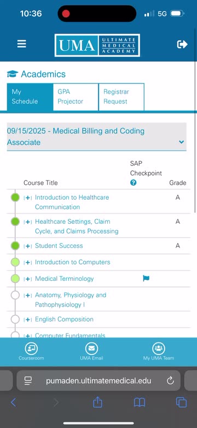The width and height of the screenshot is (197, 428).
Task: Switch to the Registrar Request tab
Action: (x=121, y=97)
